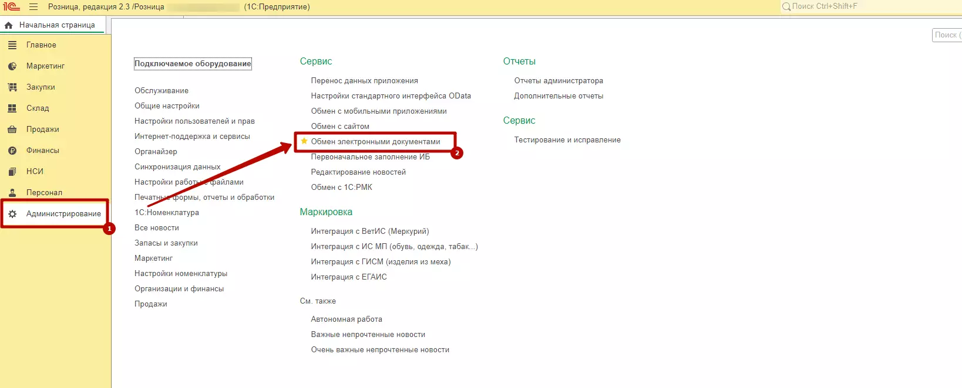Click the Закупки cart icon

tap(12, 87)
